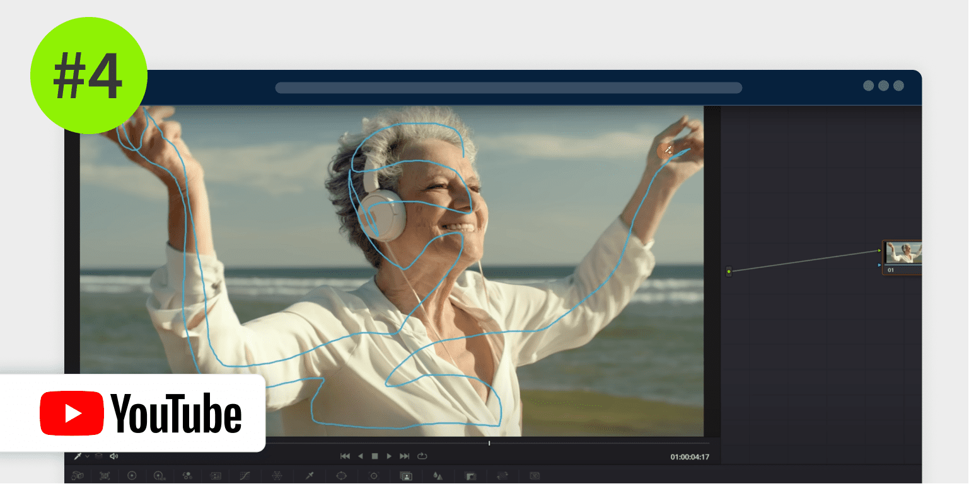Toggle loop playback

pyautogui.click(x=422, y=456)
